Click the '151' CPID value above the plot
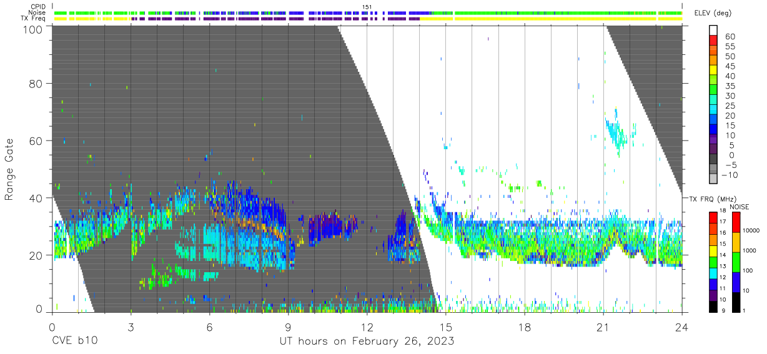The image size is (767, 354). point(367,7)
